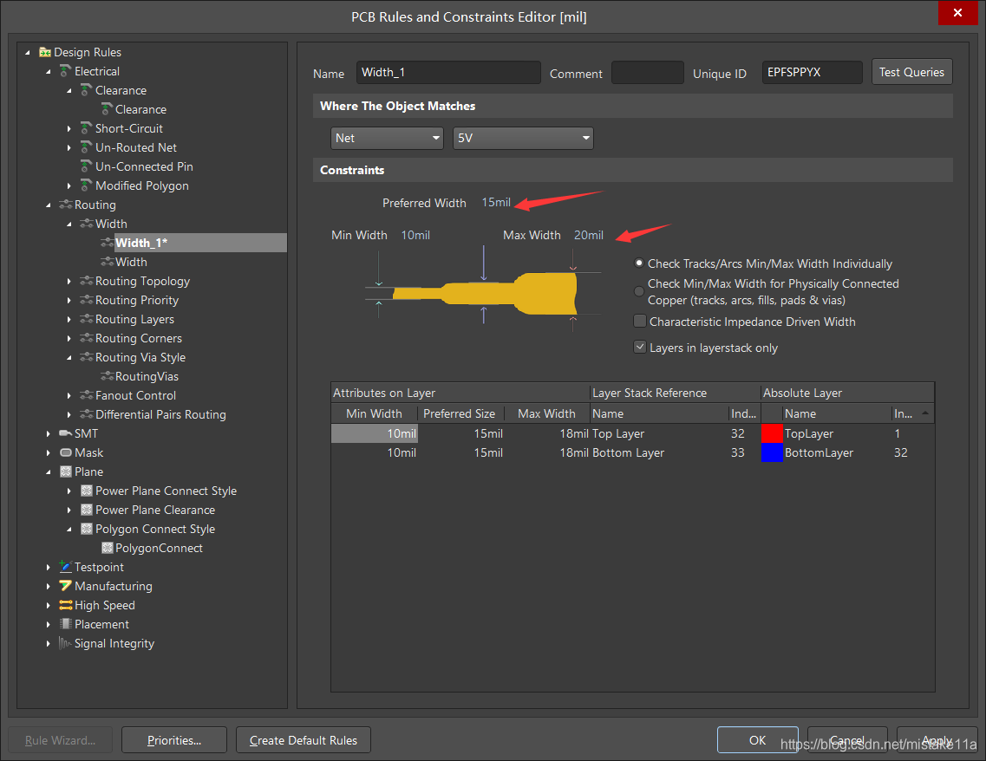This screenshot has width=986, height=761.
Task: Uncheck Layers in layerstack only
Action: point(640,348)
